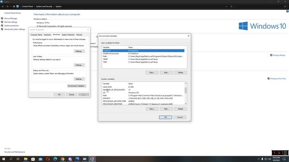
Task: Select the OneDriveConsumer user variable
Action: 144,54
